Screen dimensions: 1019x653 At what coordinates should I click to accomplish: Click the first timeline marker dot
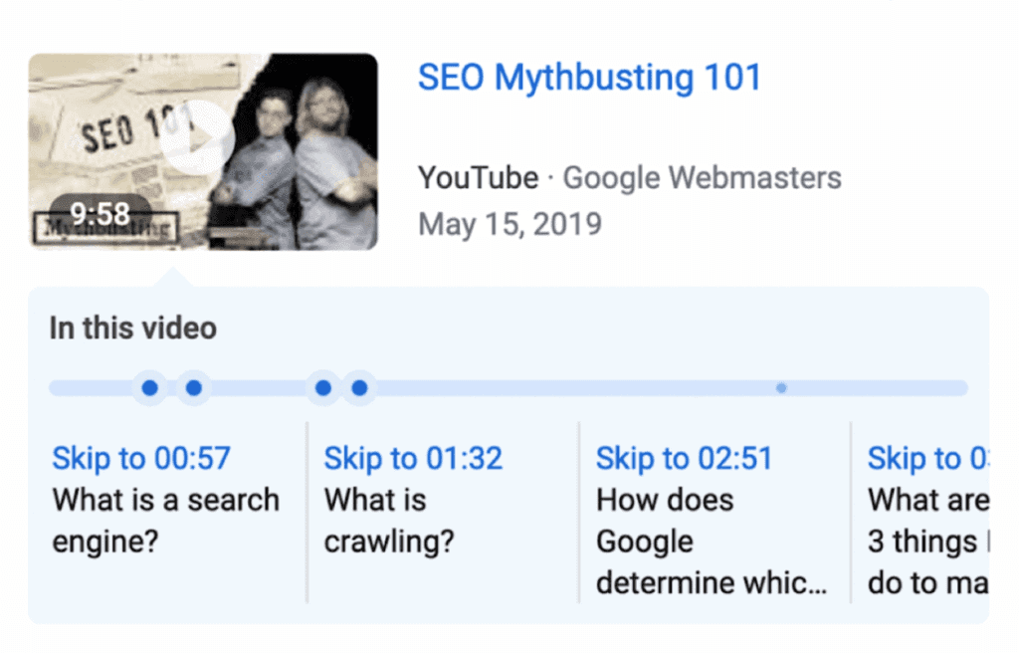[x=150, y=388]
